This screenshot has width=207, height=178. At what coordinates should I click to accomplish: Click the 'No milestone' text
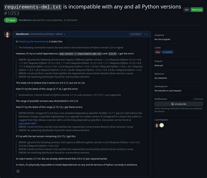click(161, 78)
